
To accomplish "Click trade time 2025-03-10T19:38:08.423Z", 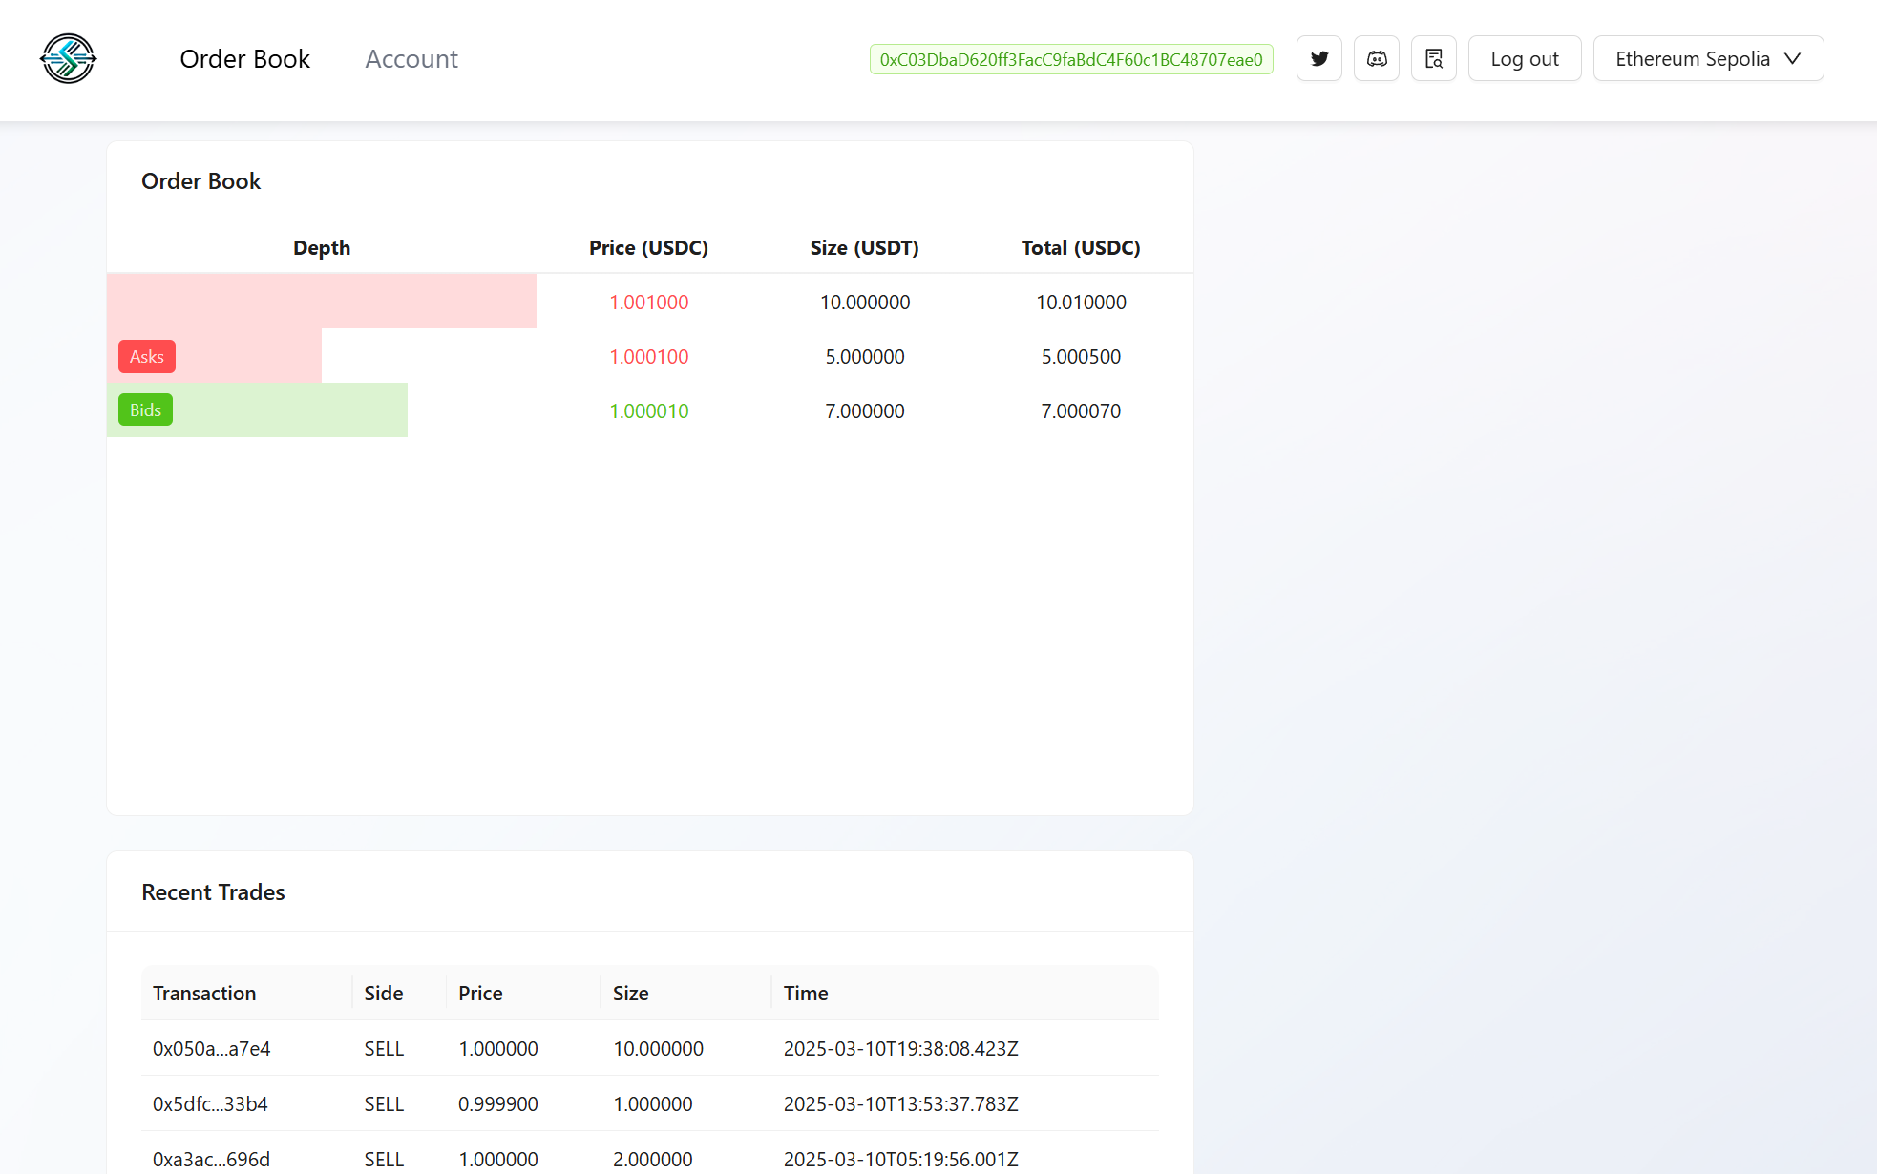I will (901, 1049).
